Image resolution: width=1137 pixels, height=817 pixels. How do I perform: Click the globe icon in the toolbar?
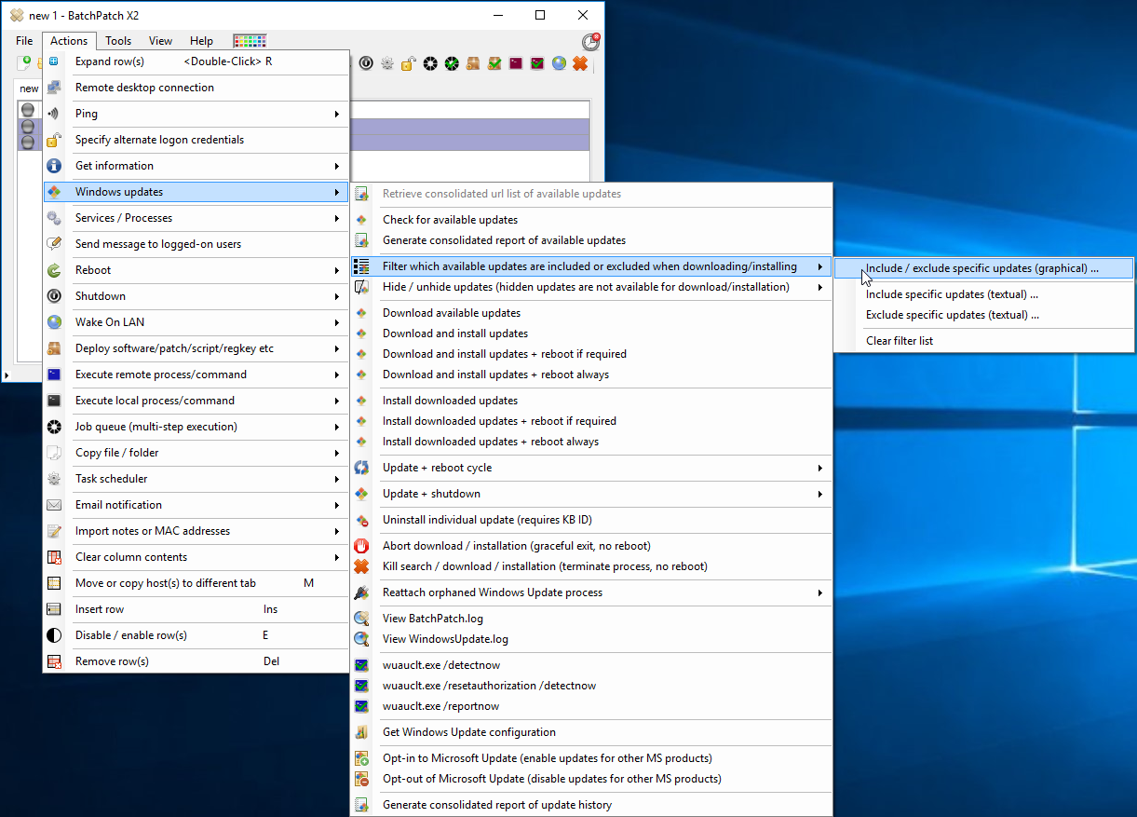coord(559,63)
